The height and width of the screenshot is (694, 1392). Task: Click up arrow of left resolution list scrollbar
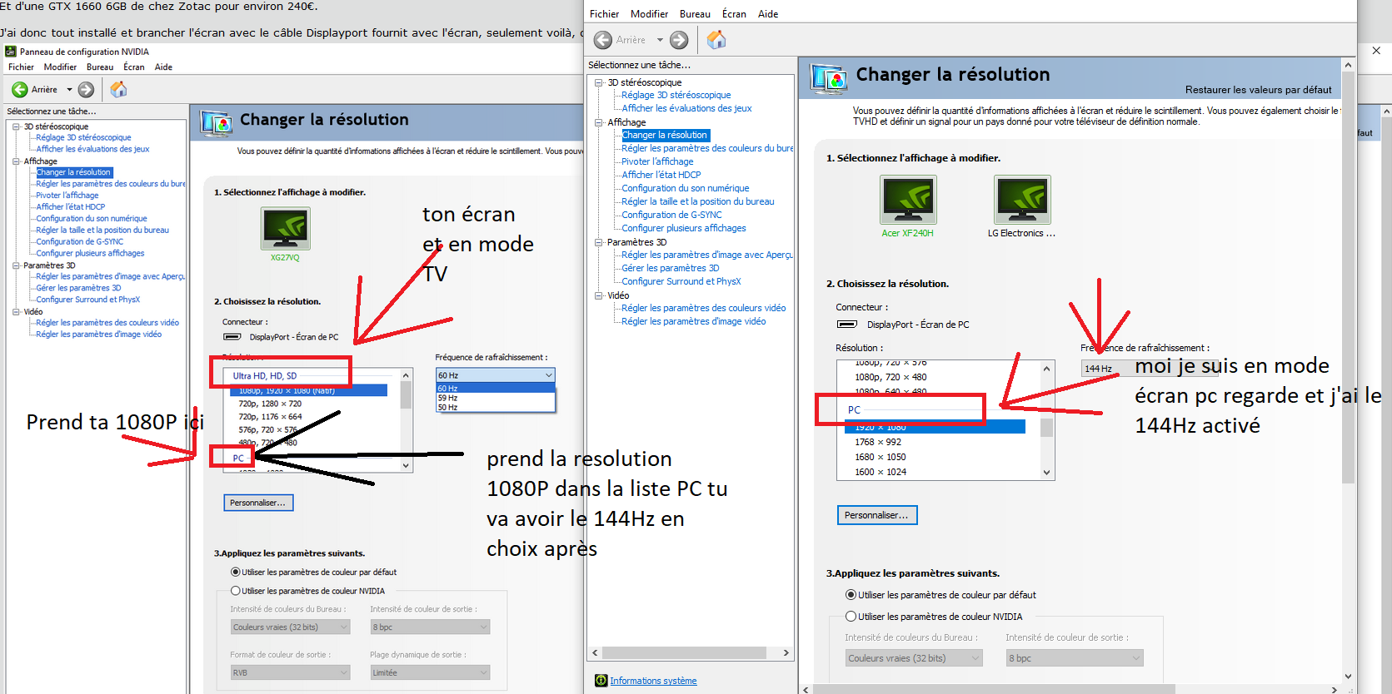407,375
